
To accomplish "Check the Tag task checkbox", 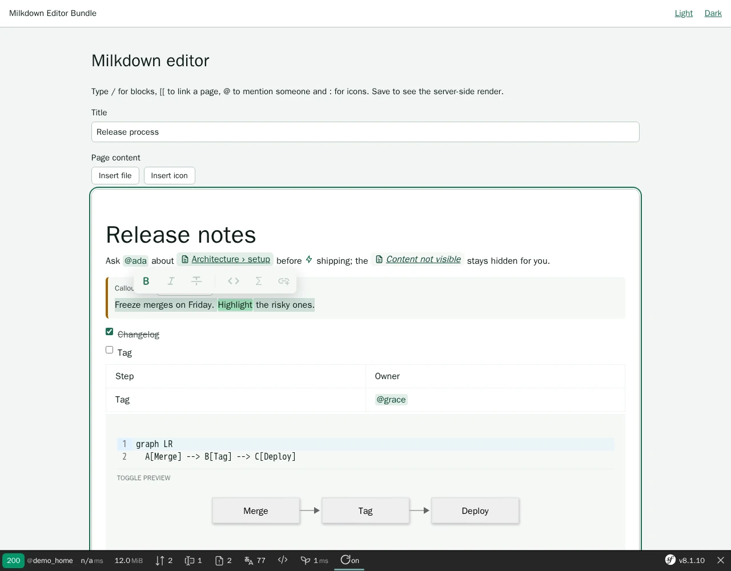I will (x=110, y=350).
